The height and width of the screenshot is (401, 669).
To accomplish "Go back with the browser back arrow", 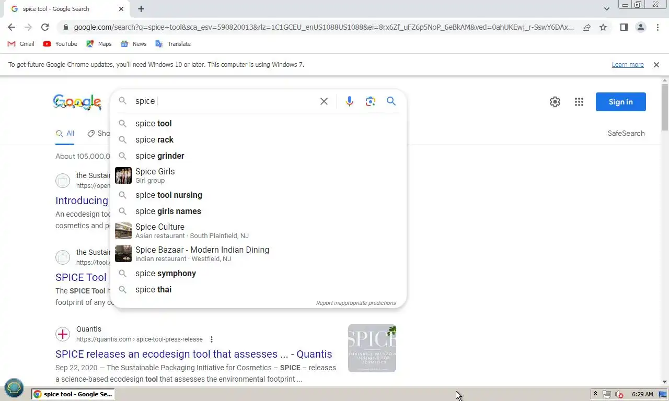I will pyautogui.click(x=11, y=27).
